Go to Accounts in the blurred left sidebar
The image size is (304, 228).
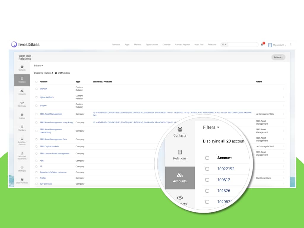[22, 92]
